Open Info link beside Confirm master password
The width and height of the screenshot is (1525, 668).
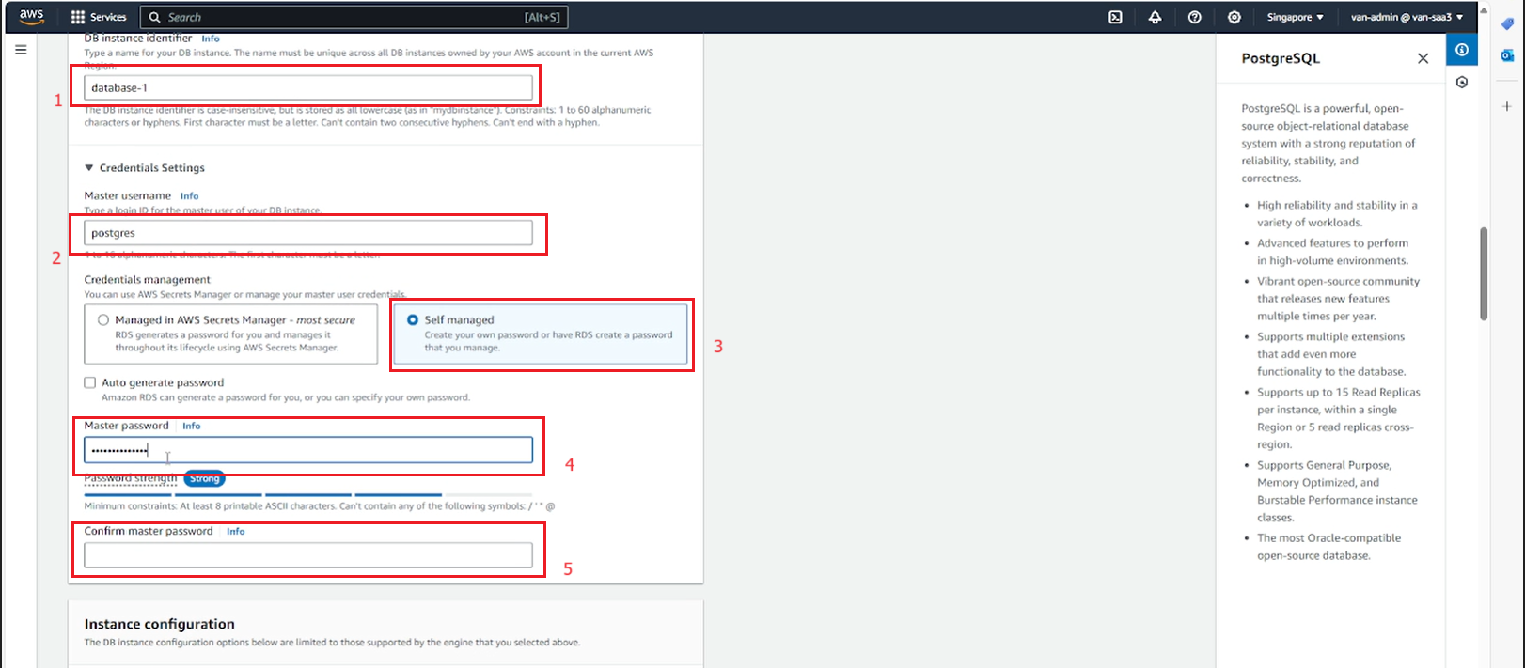tap(235, 532)
